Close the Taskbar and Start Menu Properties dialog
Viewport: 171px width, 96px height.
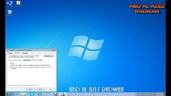coord(54,50)
